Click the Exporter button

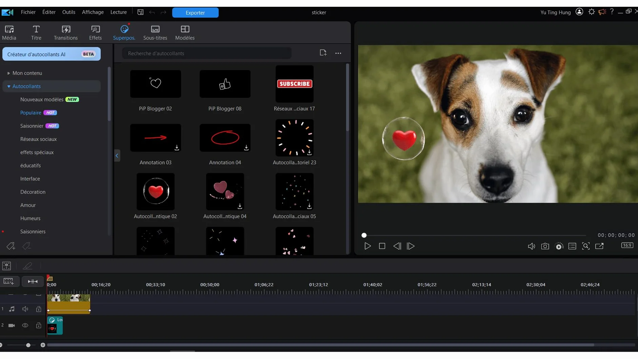[195, 13]
